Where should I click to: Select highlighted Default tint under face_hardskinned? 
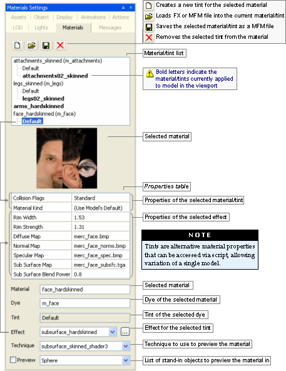coord(32,121)
